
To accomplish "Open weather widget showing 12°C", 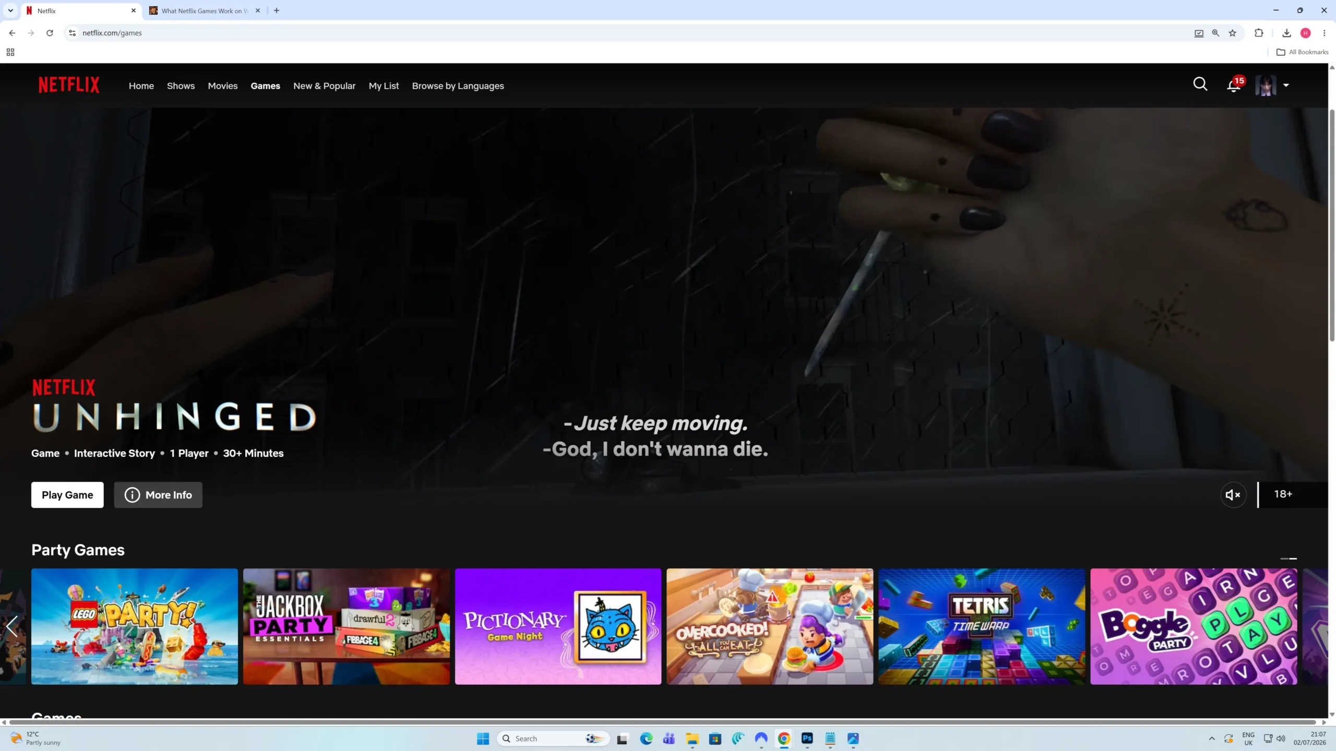I will 37,738.
